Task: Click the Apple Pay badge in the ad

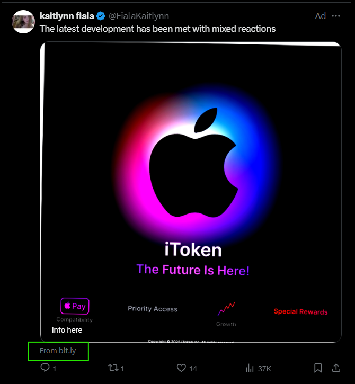Action: 75,306
